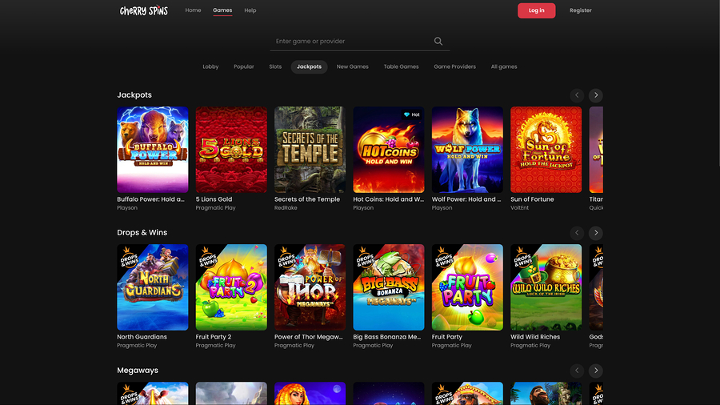This screenshot has height=405, width=720.
Task: Select the Table Games tab
Action: (401, 66)
